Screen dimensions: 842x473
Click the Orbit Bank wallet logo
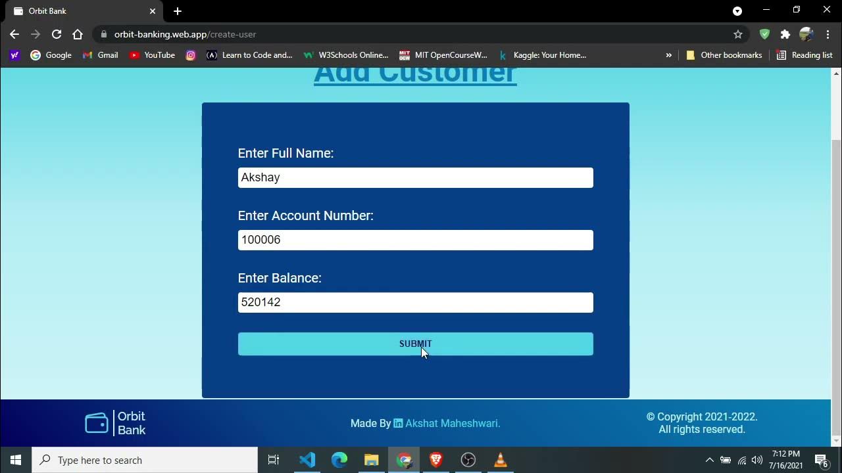pyautogui.click(x=97, y=423)
